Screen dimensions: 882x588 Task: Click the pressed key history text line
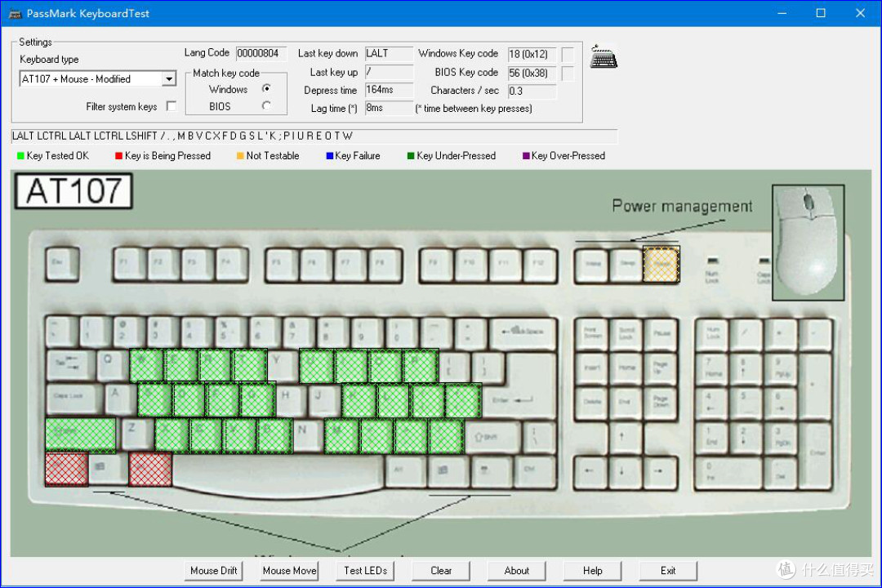pyautogui.click(x=314, y=136)
